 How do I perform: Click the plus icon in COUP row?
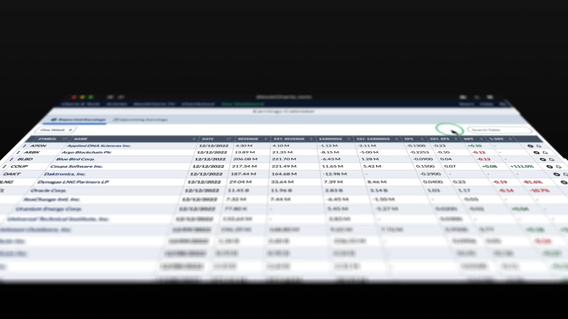[549, 167]
